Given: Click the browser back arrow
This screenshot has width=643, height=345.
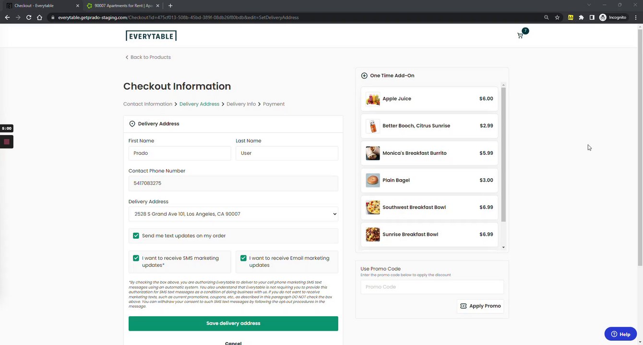Looking at the screenshot, I should tap(7, 17).
